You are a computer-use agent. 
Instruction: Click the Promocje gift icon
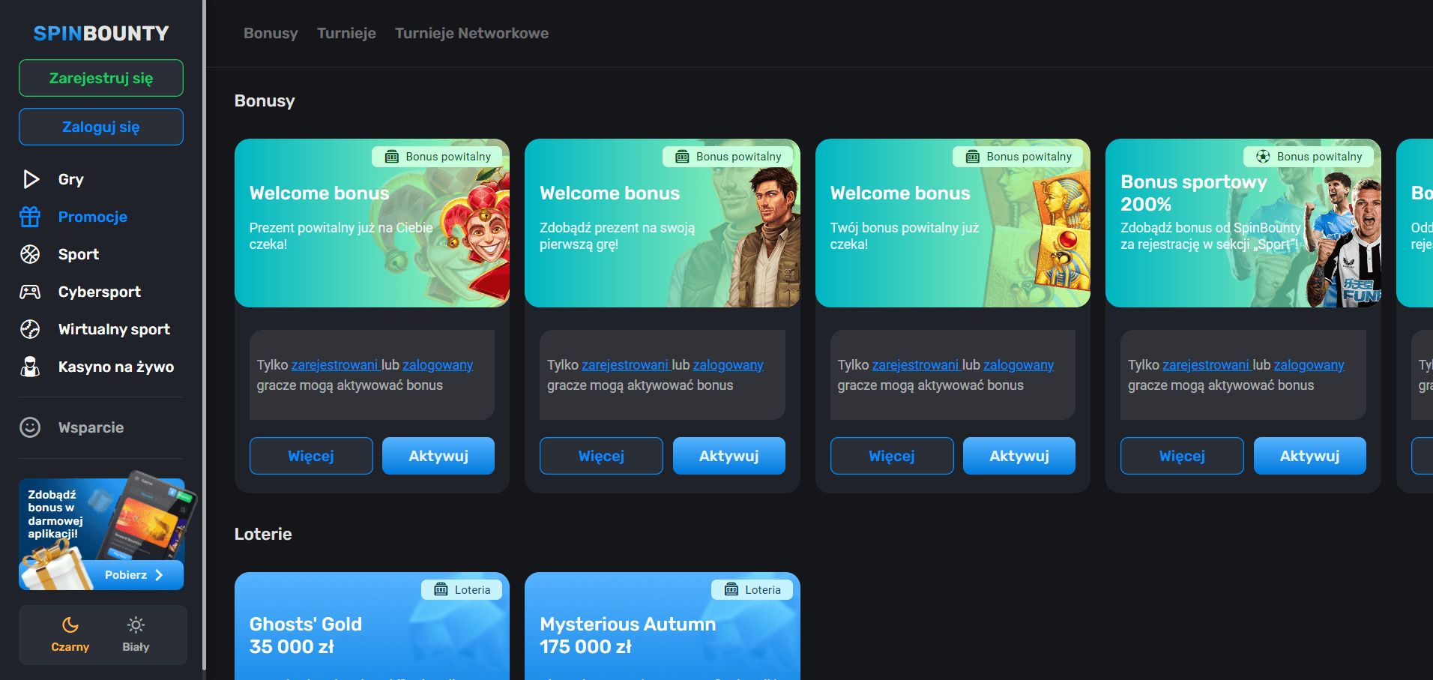click(x=30, y=217)
